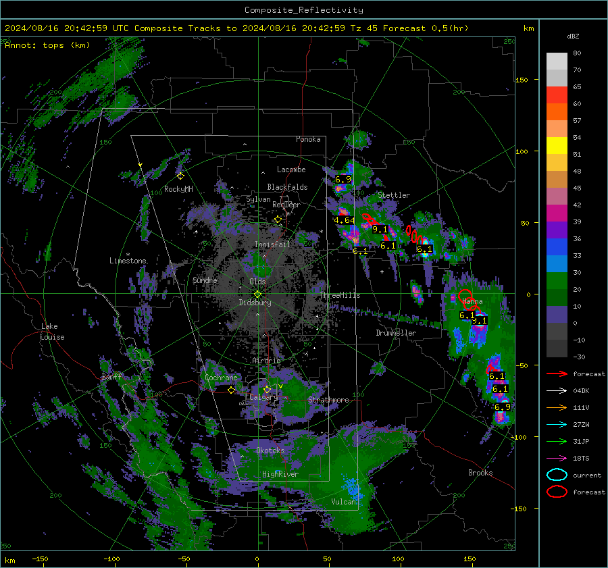Image resolution: width=608 pixels, height=568 pixels.
Task: Select the bright yellow 54–51 dBZ swatch
Action: (557, 146)
